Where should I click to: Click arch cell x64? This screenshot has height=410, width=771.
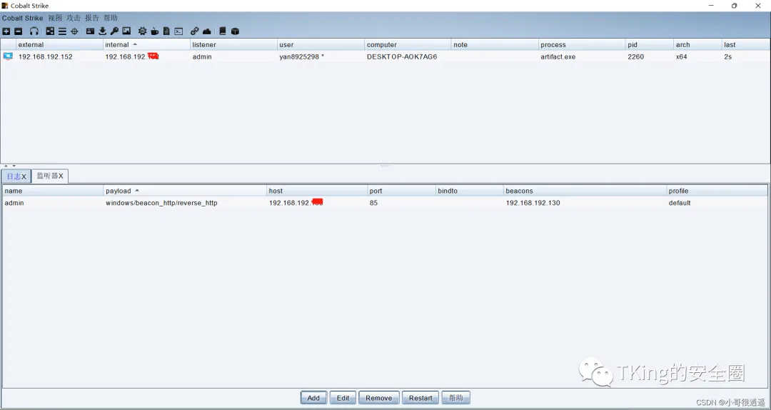point(682,56)
